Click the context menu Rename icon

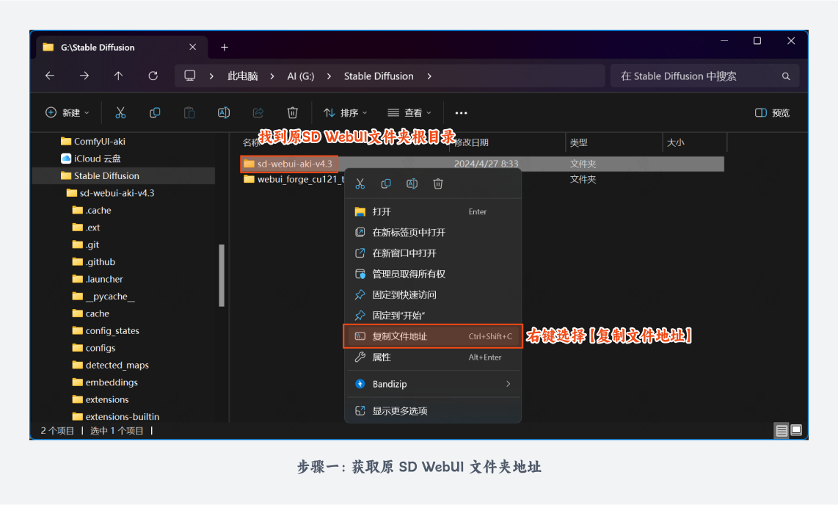(412, 184)
